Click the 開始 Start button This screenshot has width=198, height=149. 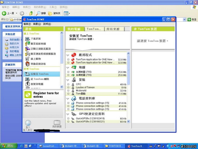[x=9, y=146]
